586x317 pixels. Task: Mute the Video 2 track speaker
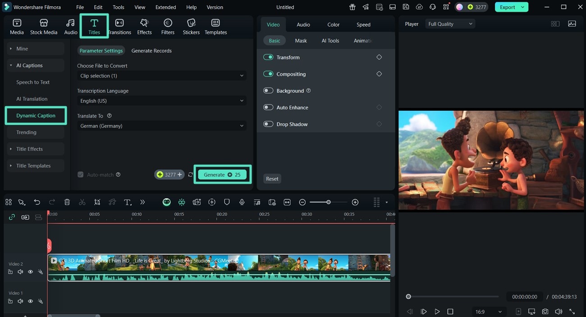tap(20, 272)
